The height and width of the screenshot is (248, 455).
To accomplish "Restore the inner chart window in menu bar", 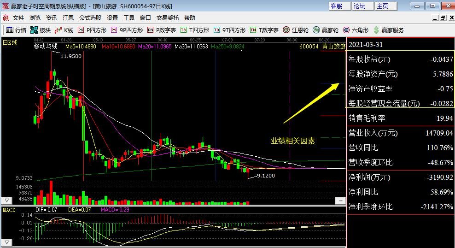I will pos(443,18).
